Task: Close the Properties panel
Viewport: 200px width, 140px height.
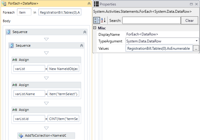Action: pos(196,4)
